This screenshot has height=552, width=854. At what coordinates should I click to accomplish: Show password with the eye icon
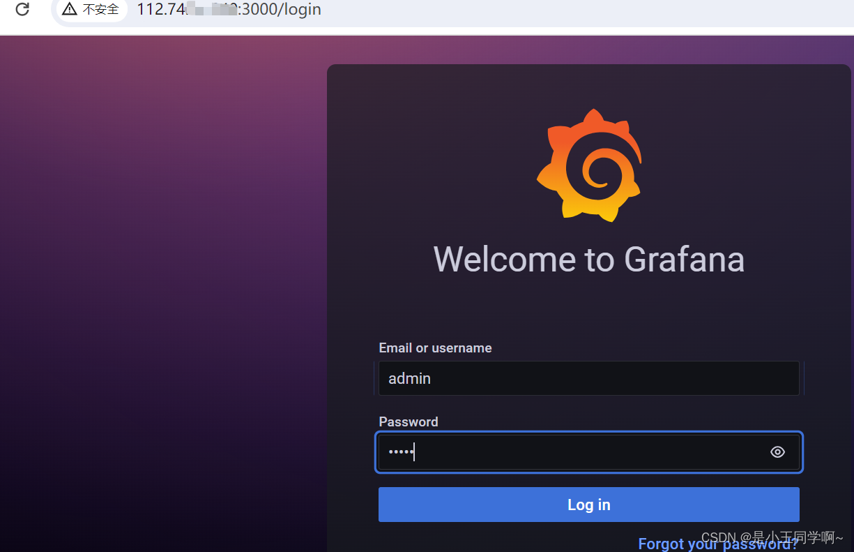[778, 452]
